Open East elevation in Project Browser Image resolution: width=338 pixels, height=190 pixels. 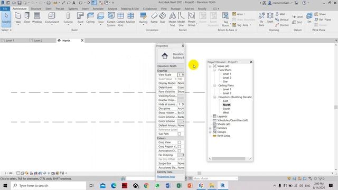click(x=226, y=101)
